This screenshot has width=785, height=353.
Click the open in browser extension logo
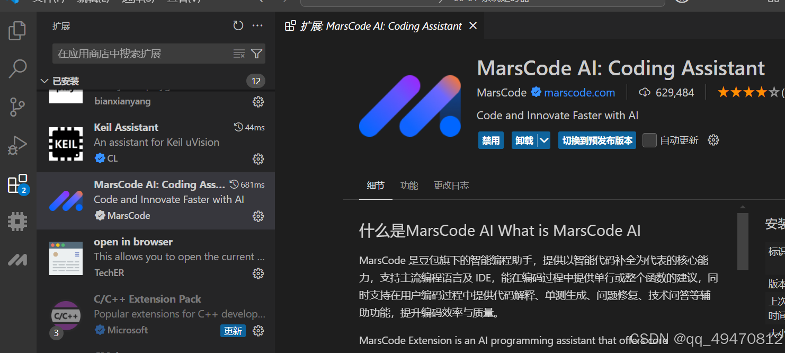(66, 258)
